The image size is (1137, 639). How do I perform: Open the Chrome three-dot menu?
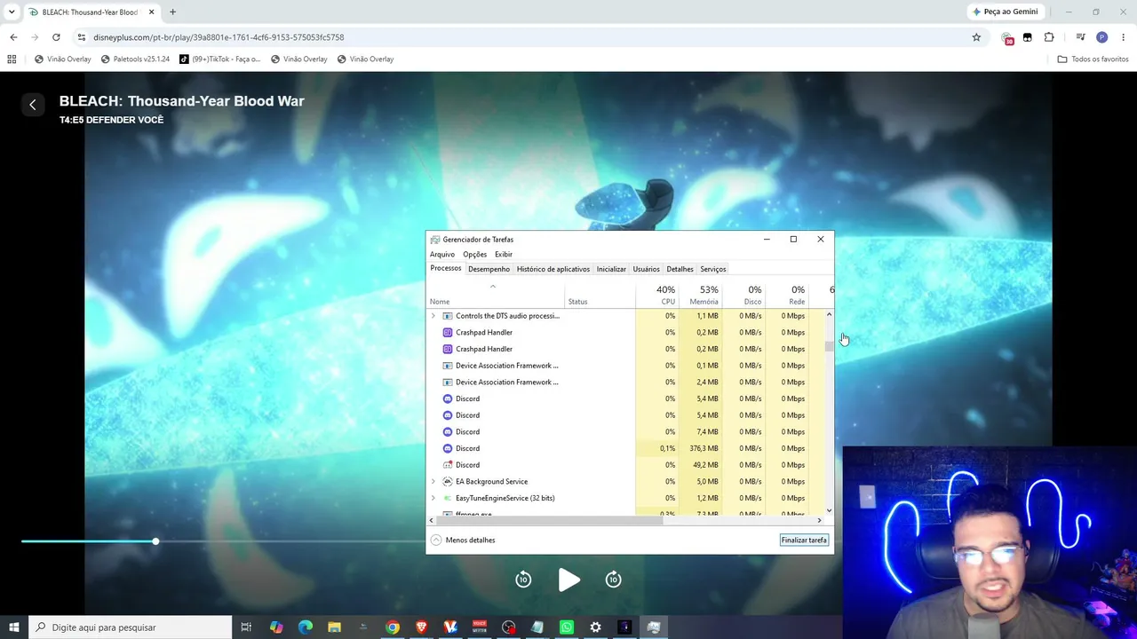tap(1124, 37)
